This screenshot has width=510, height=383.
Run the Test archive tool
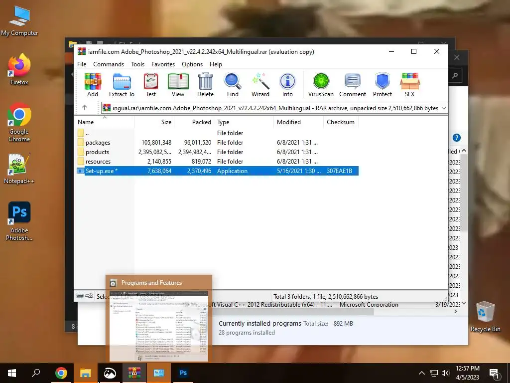(x=150, y=84)
